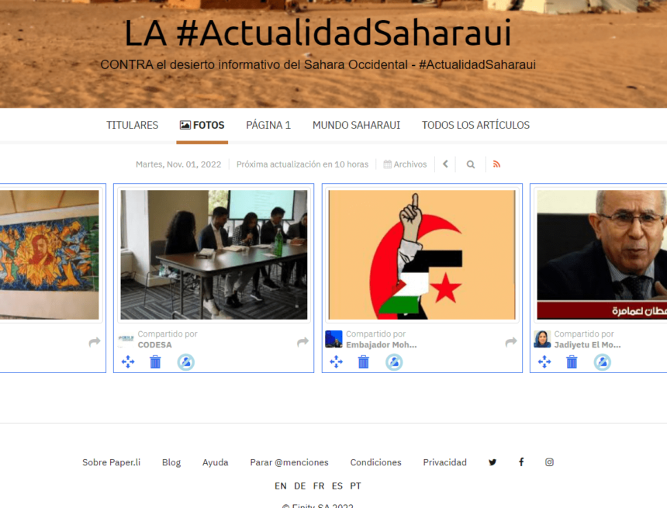Delete the Saharaui flag artwork card

(363, 361)
